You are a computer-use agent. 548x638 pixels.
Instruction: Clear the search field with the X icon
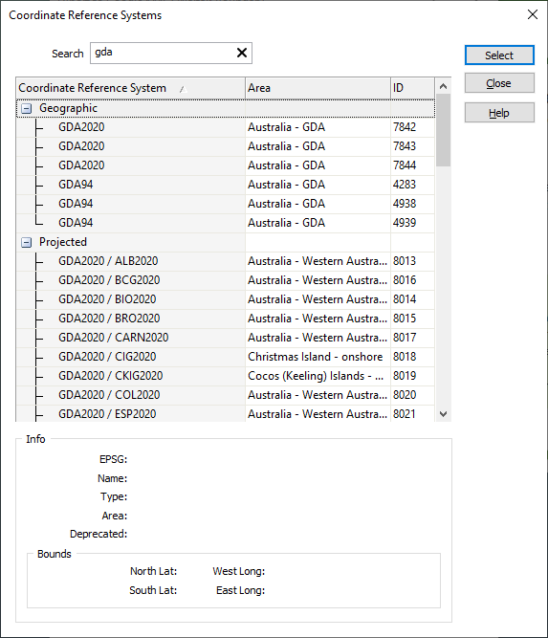[x=242, y=53]
